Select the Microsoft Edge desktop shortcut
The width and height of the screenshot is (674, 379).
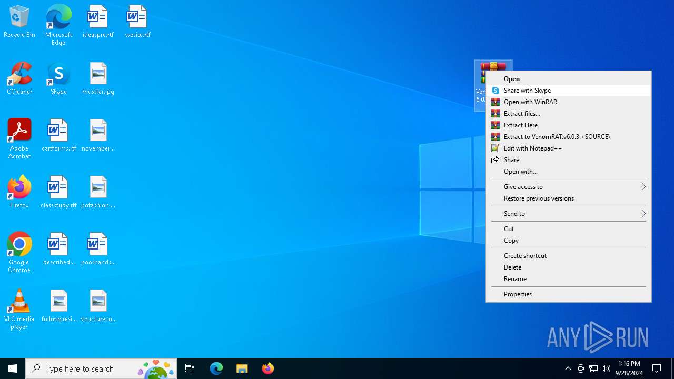click(x=58, y=25)
